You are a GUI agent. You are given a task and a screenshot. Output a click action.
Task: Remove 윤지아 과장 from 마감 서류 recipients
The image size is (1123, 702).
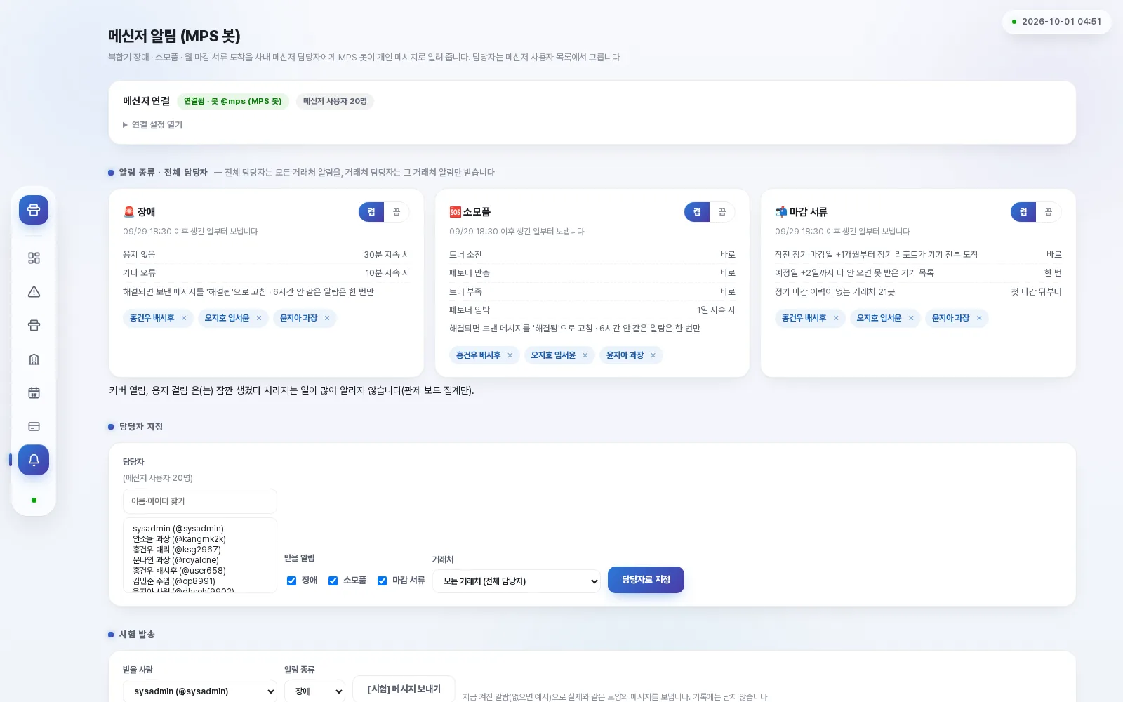979,318
